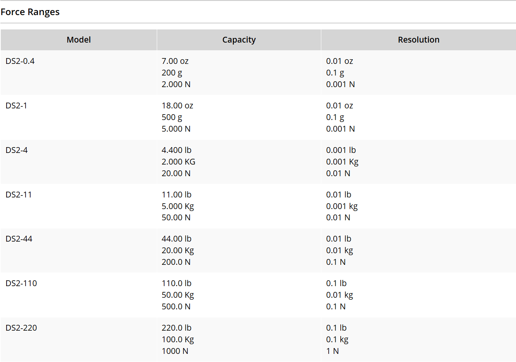
Task: Click the Capacity column header
Action: coord(239,40)
